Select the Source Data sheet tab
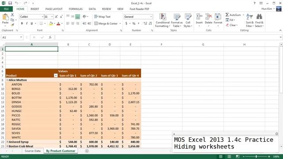 [x=32, y=151]
